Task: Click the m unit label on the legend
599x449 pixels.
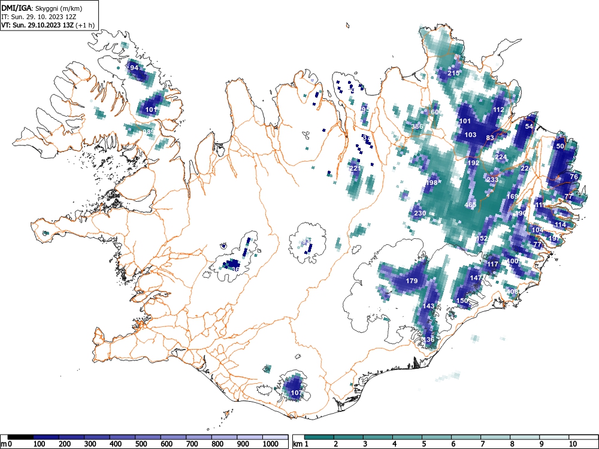Action: point(3,444)
